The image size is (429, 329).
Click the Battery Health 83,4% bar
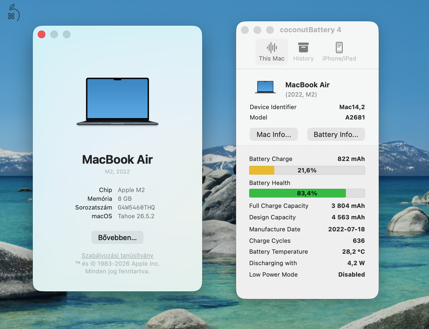307,193
